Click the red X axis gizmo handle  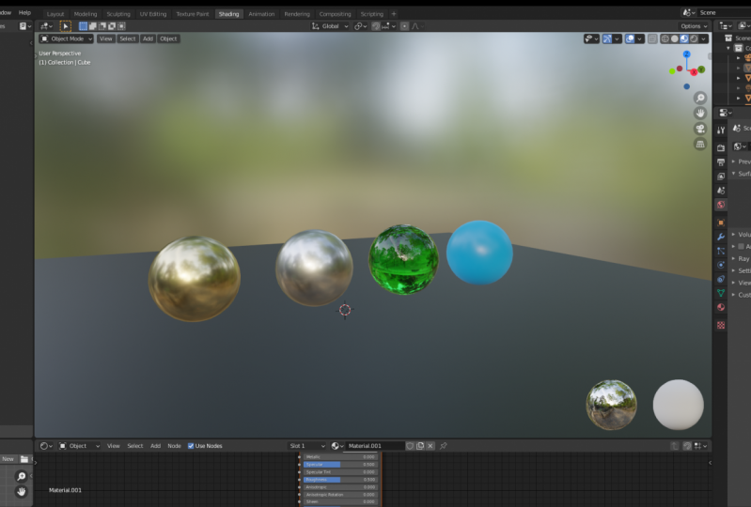tap(694, 72)
